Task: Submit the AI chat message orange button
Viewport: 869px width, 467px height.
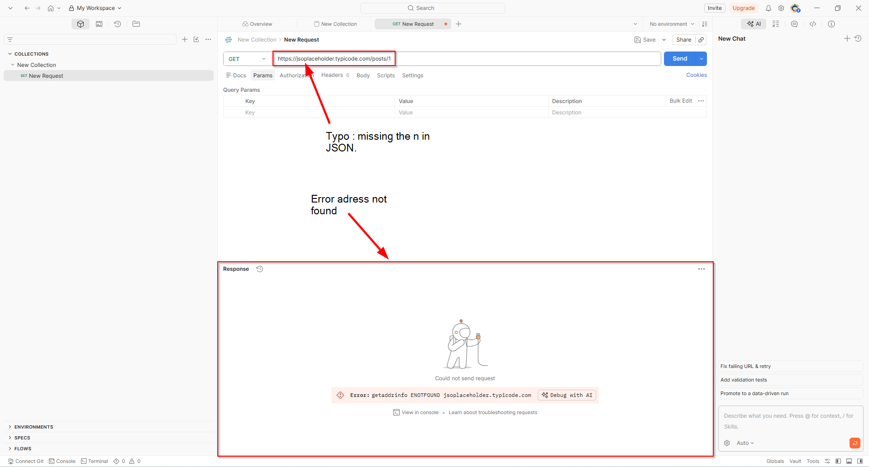Action: (855, 443)
